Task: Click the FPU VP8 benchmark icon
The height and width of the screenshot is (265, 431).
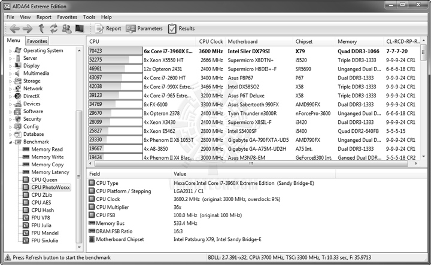Action: [x=26, y=218]
